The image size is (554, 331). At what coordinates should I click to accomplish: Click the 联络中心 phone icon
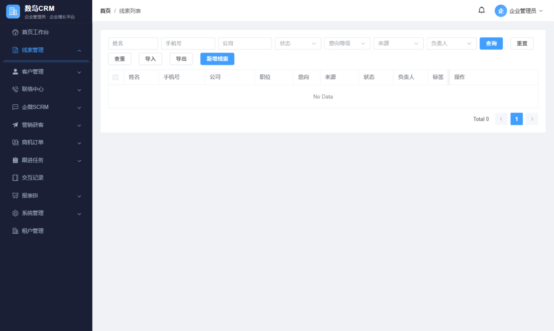pos(15,89)
